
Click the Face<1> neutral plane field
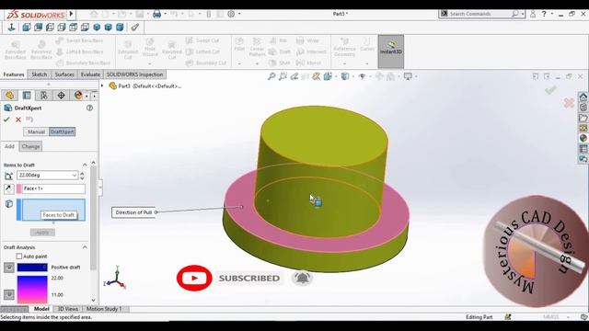[53, 188]
